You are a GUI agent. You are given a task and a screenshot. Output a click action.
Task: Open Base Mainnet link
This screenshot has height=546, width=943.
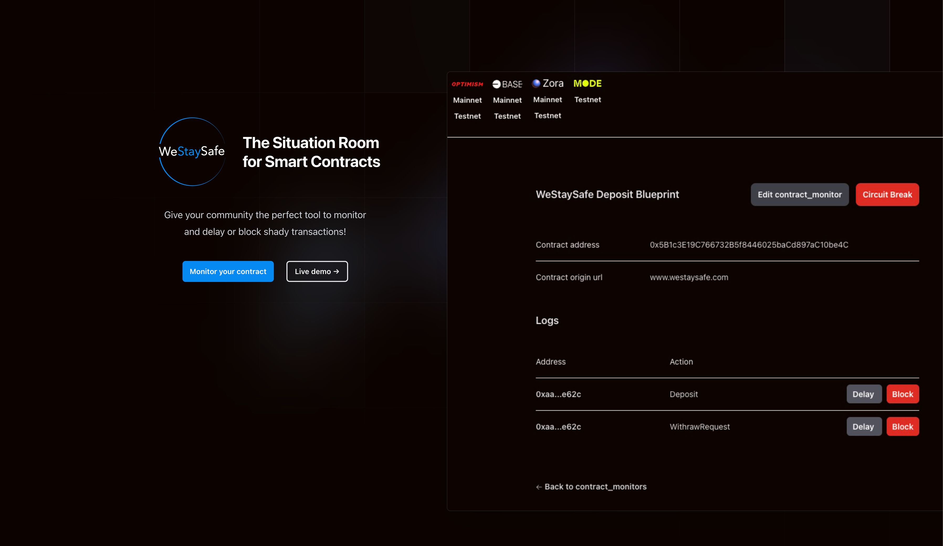507,100
